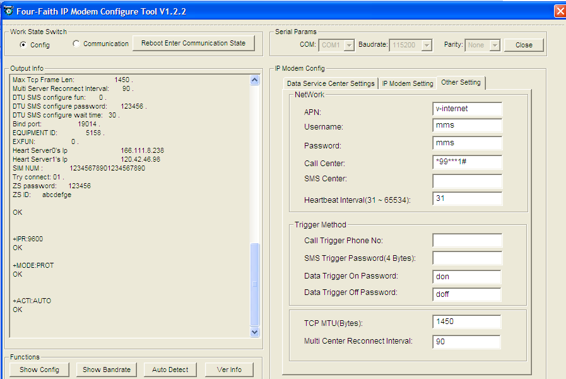Click the APN input field
The width and height of the screenshot is (566, 379).
(467, 109)
